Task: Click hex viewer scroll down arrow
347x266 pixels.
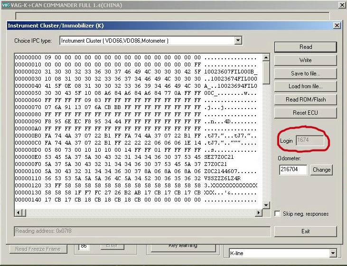Action: tap(266, 205)
